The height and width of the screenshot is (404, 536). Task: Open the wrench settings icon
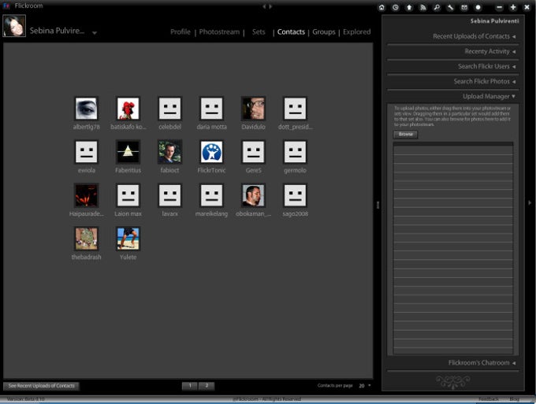pos(450,7)
